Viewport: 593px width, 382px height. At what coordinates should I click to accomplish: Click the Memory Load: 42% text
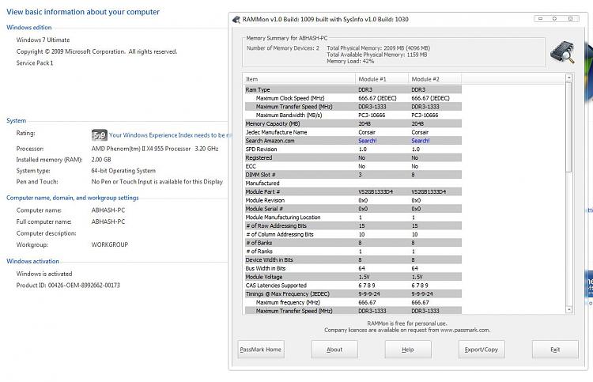350,61
